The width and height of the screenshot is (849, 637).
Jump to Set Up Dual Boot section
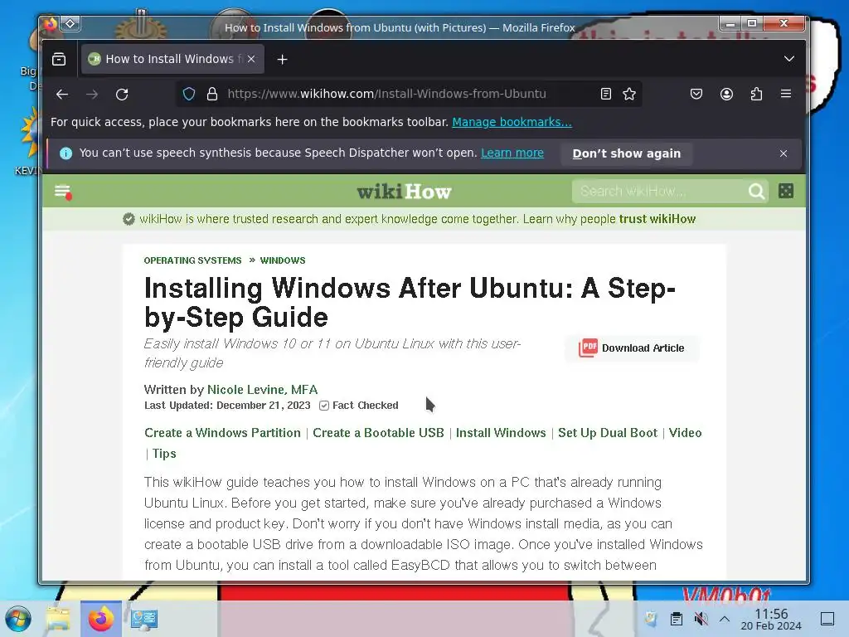tap(608, 433)
